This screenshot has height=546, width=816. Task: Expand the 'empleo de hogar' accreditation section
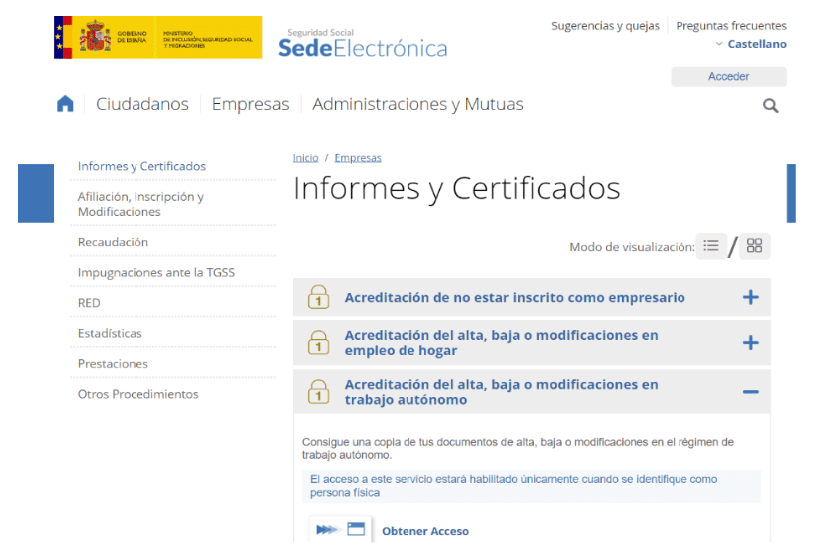750,343
